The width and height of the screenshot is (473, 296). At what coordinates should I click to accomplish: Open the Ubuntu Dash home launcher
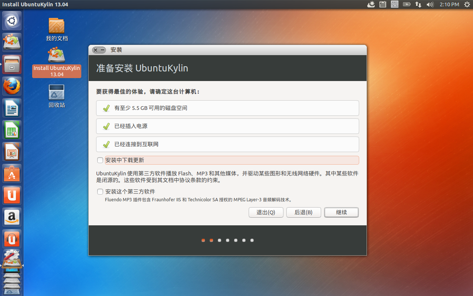point(12,21)
